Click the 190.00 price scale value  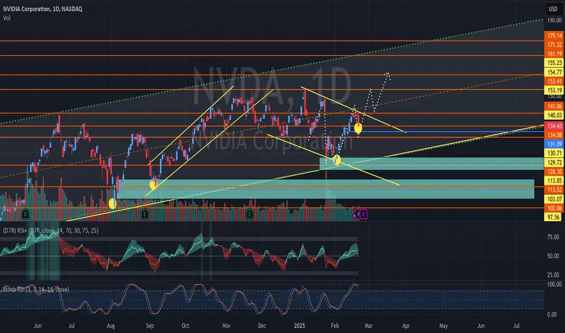[554, 21]
